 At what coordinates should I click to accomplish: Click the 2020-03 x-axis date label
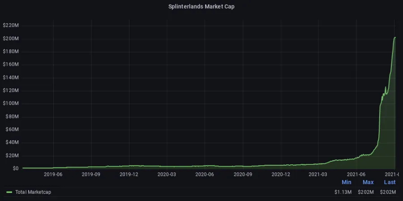[167, 174]
